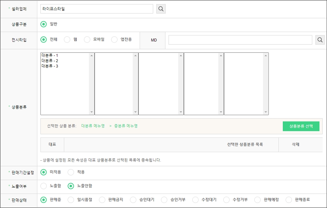The height and width of the screenshot is (208, 327).
Task: Choose 대분류 - 2 from category list
Action: (50, 61)
